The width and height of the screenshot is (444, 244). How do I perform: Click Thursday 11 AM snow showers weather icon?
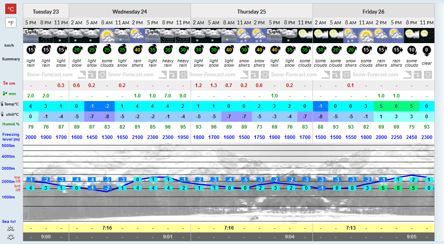244,36
